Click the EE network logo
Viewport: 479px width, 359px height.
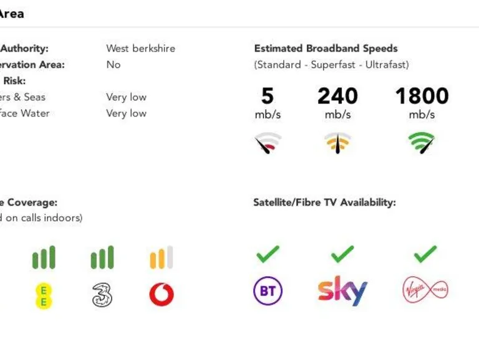click(x=44, y=295)
